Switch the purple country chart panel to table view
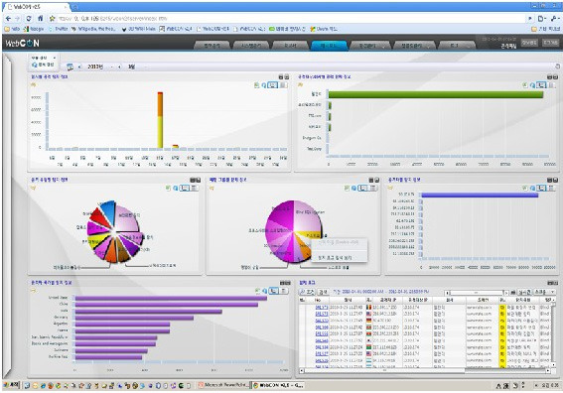563x393 pixels. pos(284,291)
